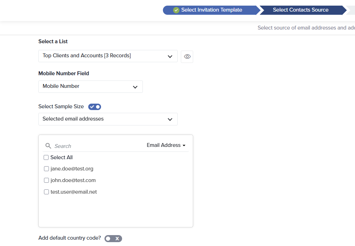Image resolution: width=355 pixels, height=246 pixels.
Task: Go to Select Invitation Template step
Action: tap(211, 10)
